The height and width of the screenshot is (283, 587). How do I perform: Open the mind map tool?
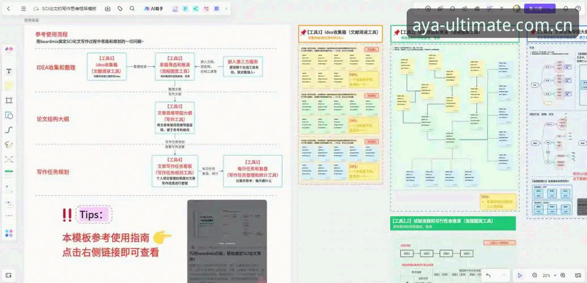point(9,159)
